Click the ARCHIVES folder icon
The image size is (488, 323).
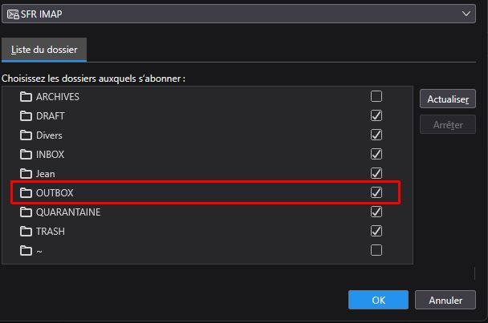tap(26, 97)
